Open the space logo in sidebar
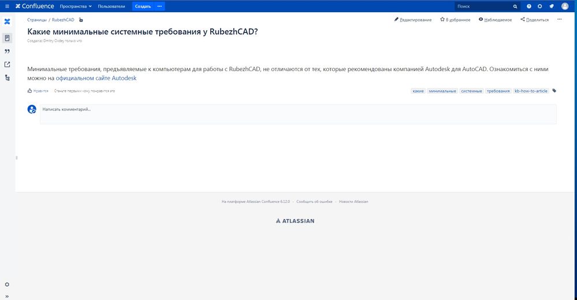This screenshot has width=577, height=300. (7, 22)
